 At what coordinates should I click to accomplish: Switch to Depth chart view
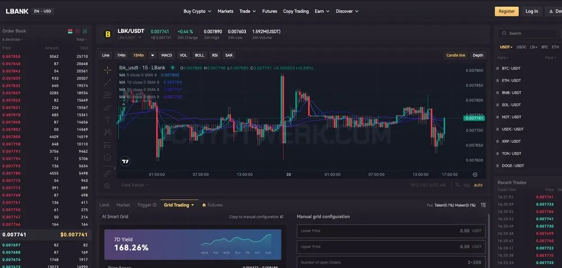(x=478, y=56)
